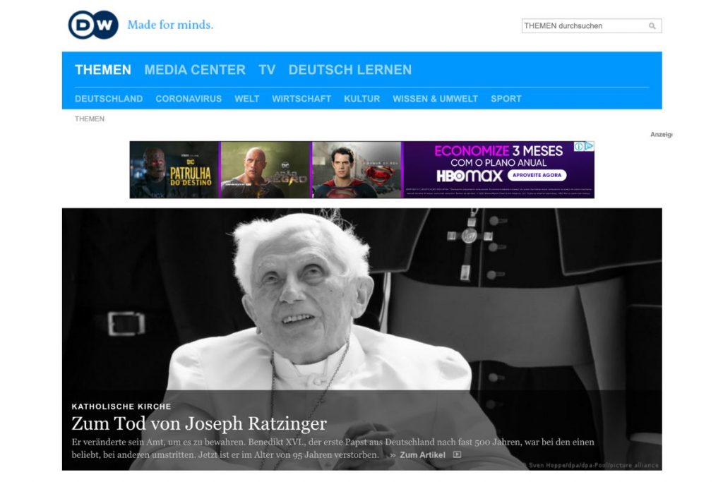Open the WIRTSCHAFT category

(x=301, y=99)
